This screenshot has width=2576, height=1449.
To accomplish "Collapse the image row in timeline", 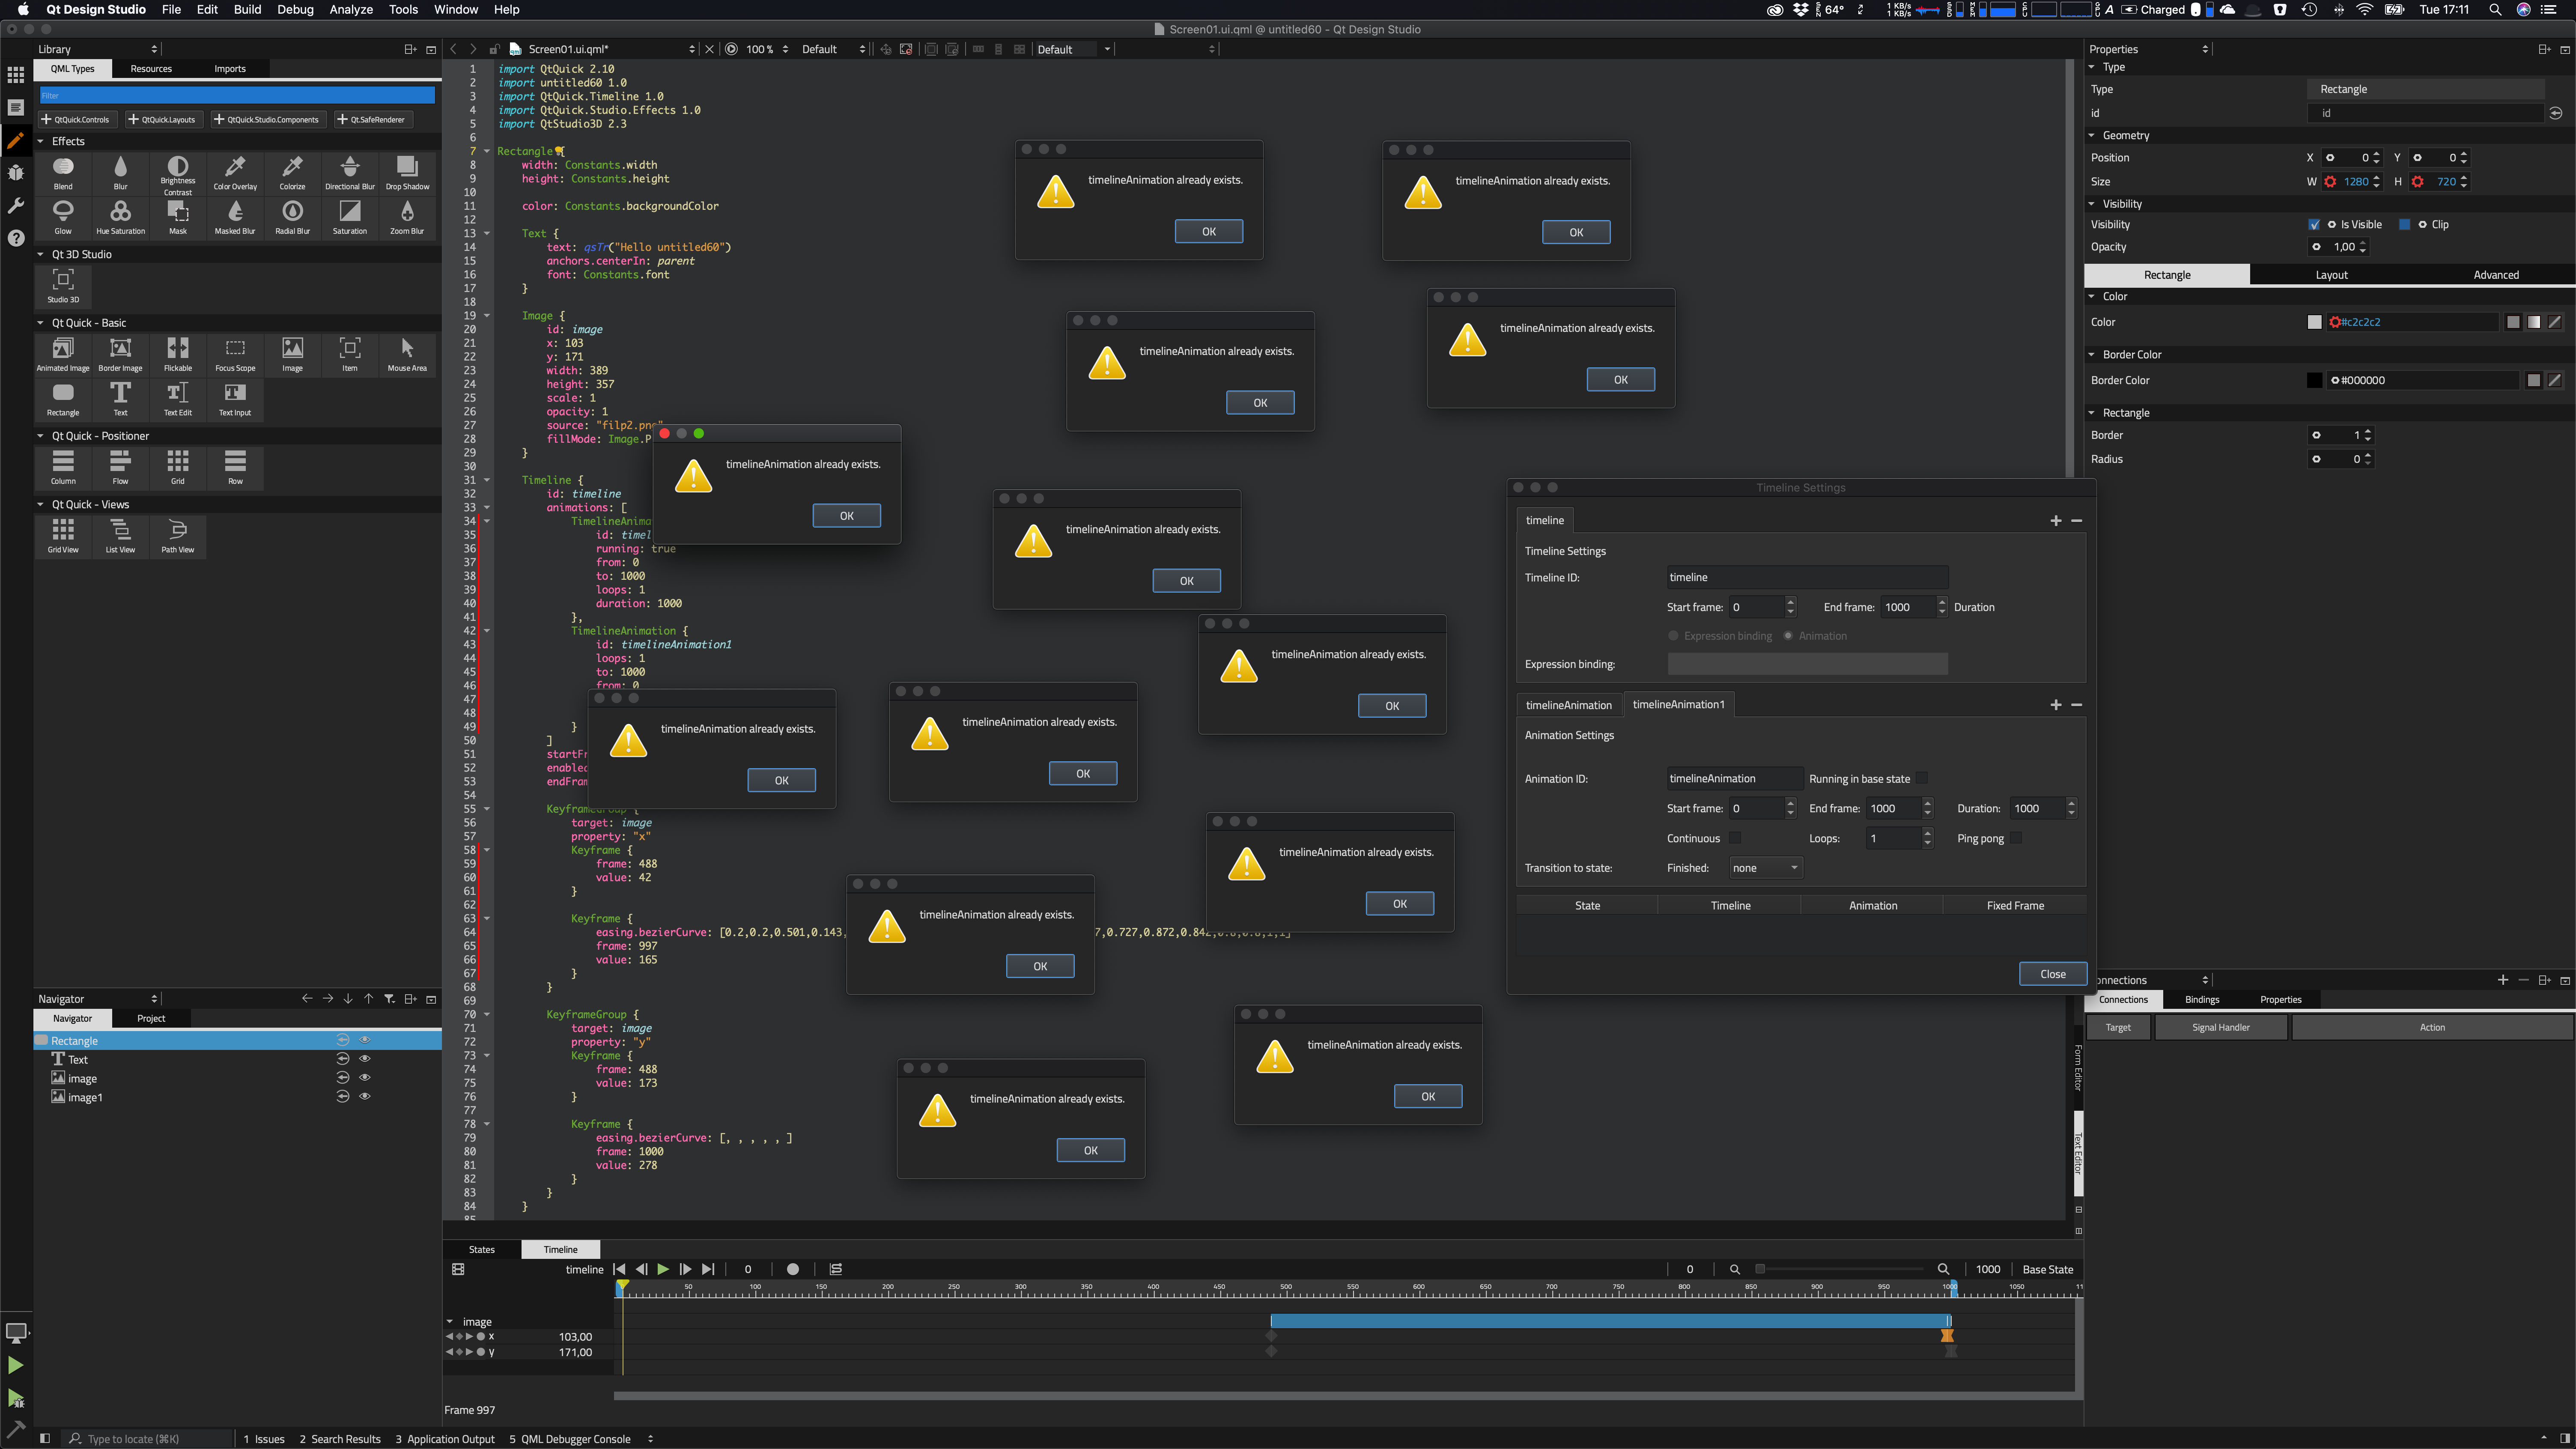I will click(450, 1321).
